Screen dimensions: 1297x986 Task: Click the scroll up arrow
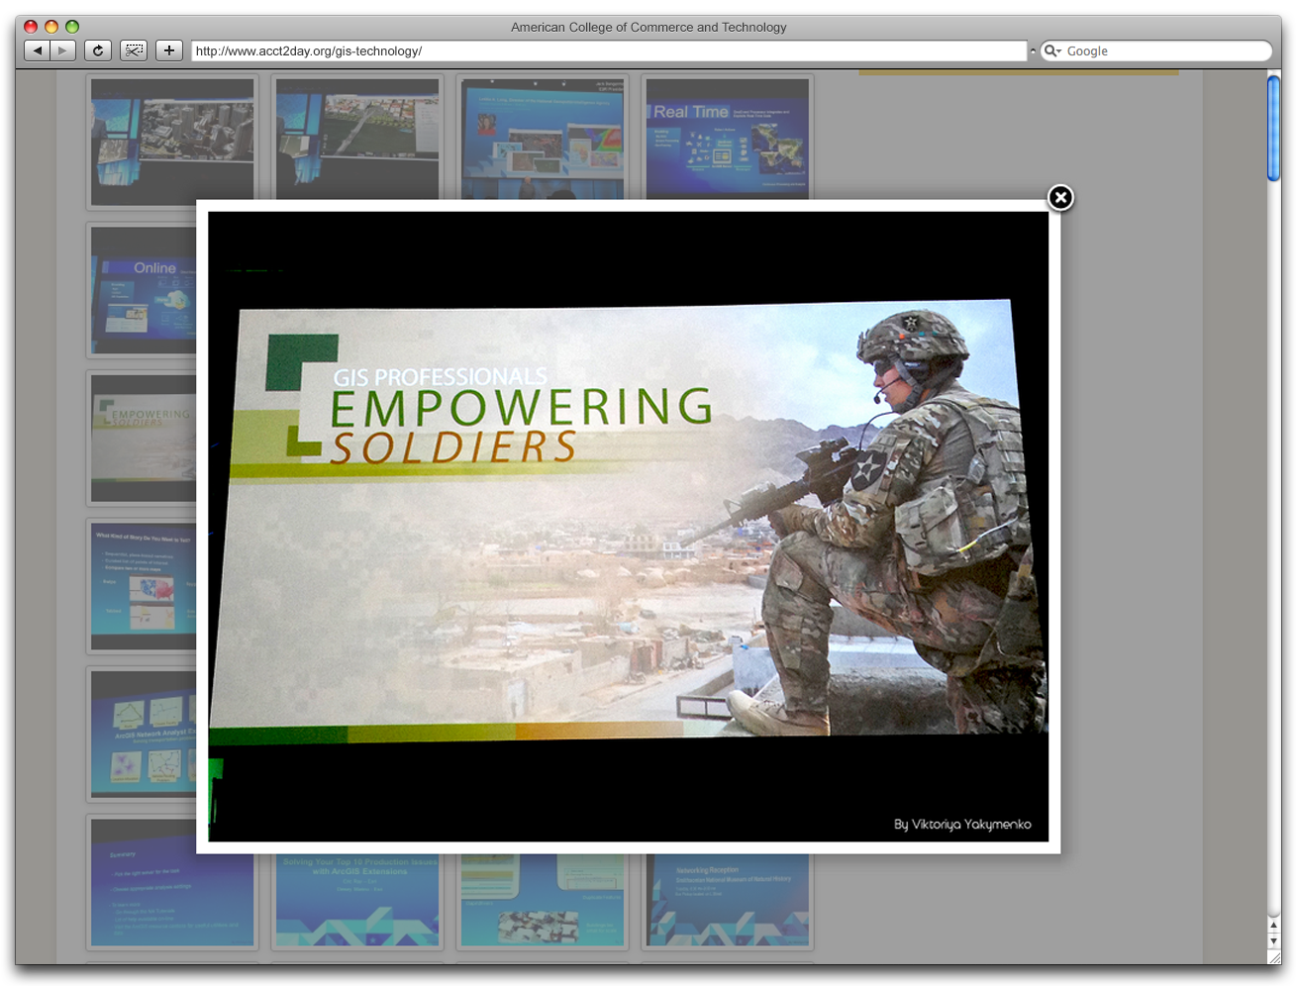tap(1274, 925)
